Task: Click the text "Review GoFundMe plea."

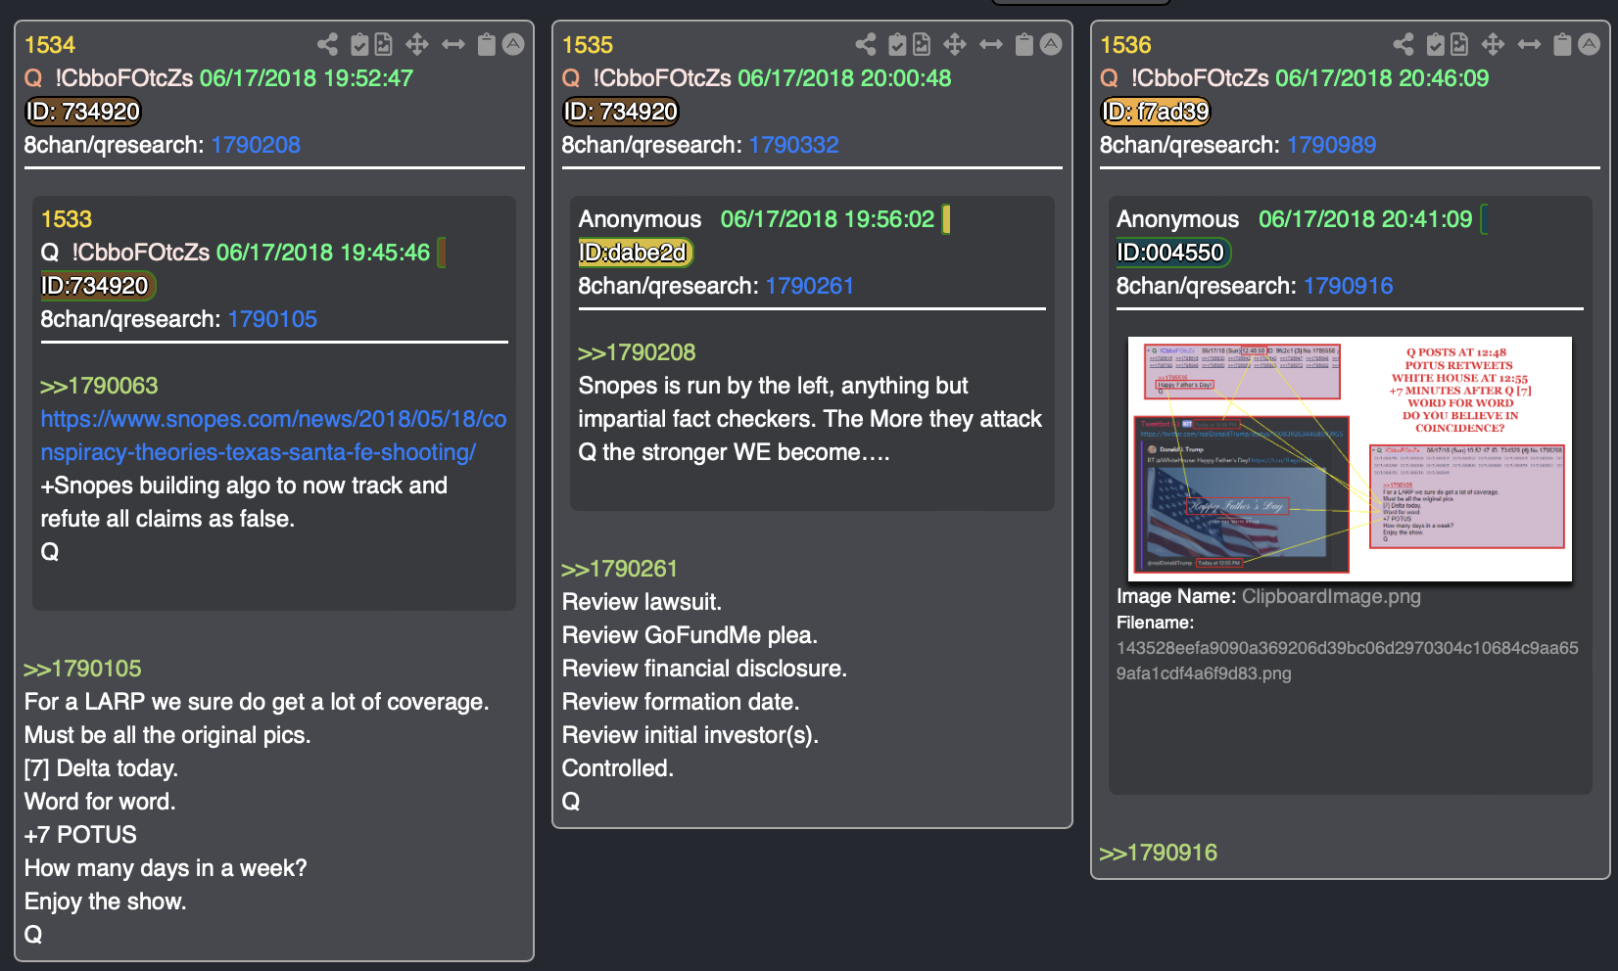Action: pyautogui.click(x=690, y=635)
